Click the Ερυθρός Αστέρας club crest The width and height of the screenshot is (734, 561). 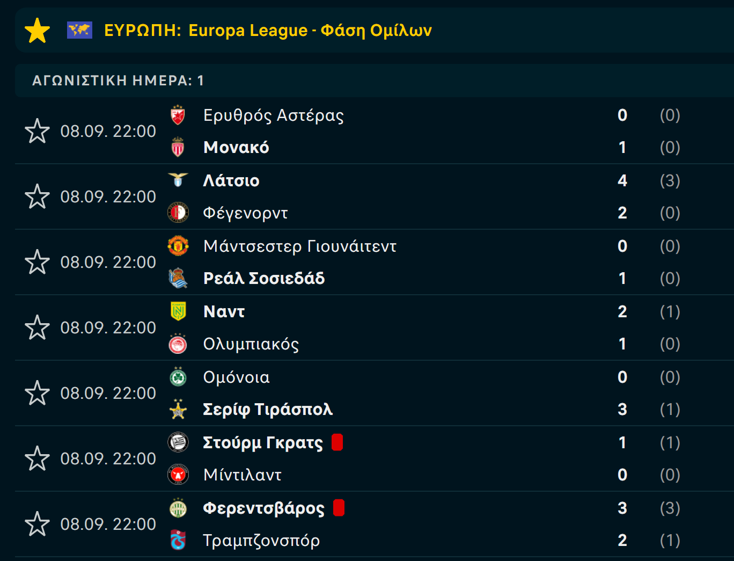178,115
